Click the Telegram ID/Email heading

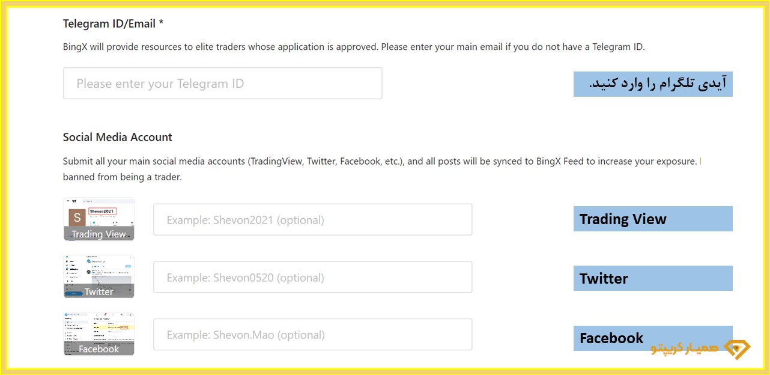[114, 24]
